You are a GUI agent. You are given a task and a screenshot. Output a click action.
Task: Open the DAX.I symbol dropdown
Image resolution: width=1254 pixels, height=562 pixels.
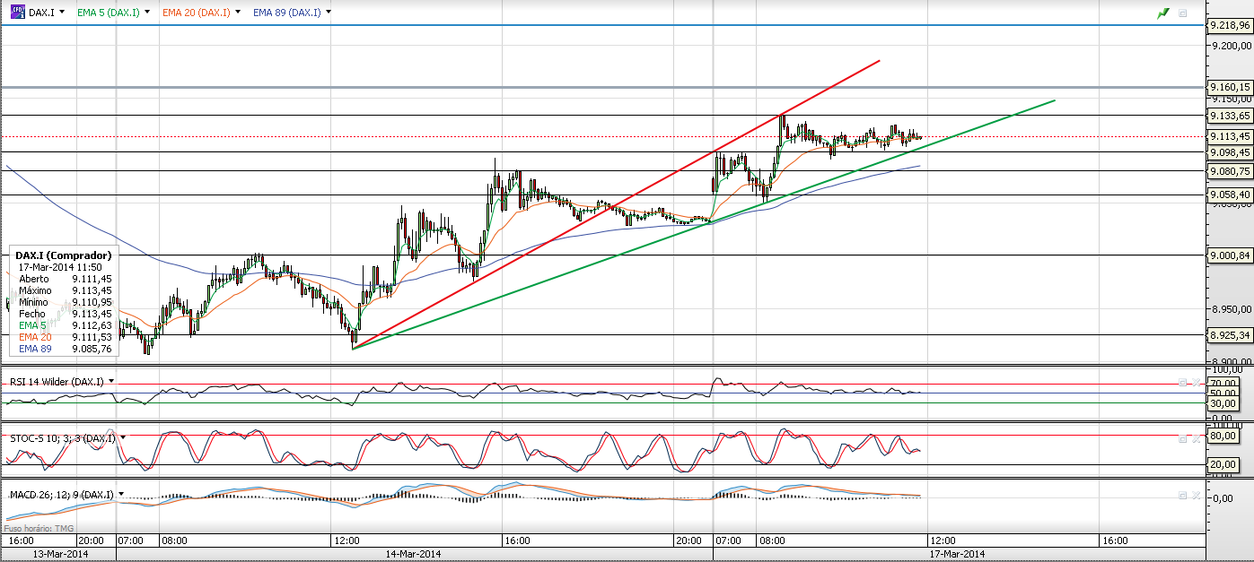pyautogui.click(x=61, y=13)
